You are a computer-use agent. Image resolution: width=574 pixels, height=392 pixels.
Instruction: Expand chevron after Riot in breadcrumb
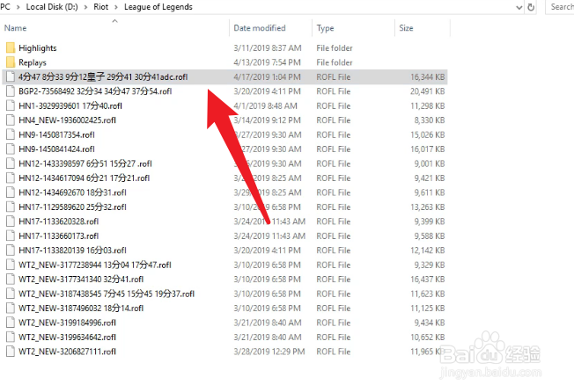pyautogui.click(x=116, y=7)
